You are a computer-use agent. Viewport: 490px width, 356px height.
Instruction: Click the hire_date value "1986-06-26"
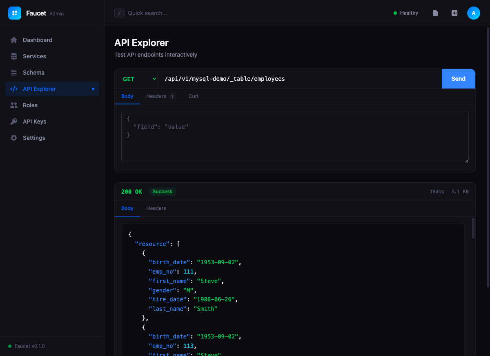214,299
